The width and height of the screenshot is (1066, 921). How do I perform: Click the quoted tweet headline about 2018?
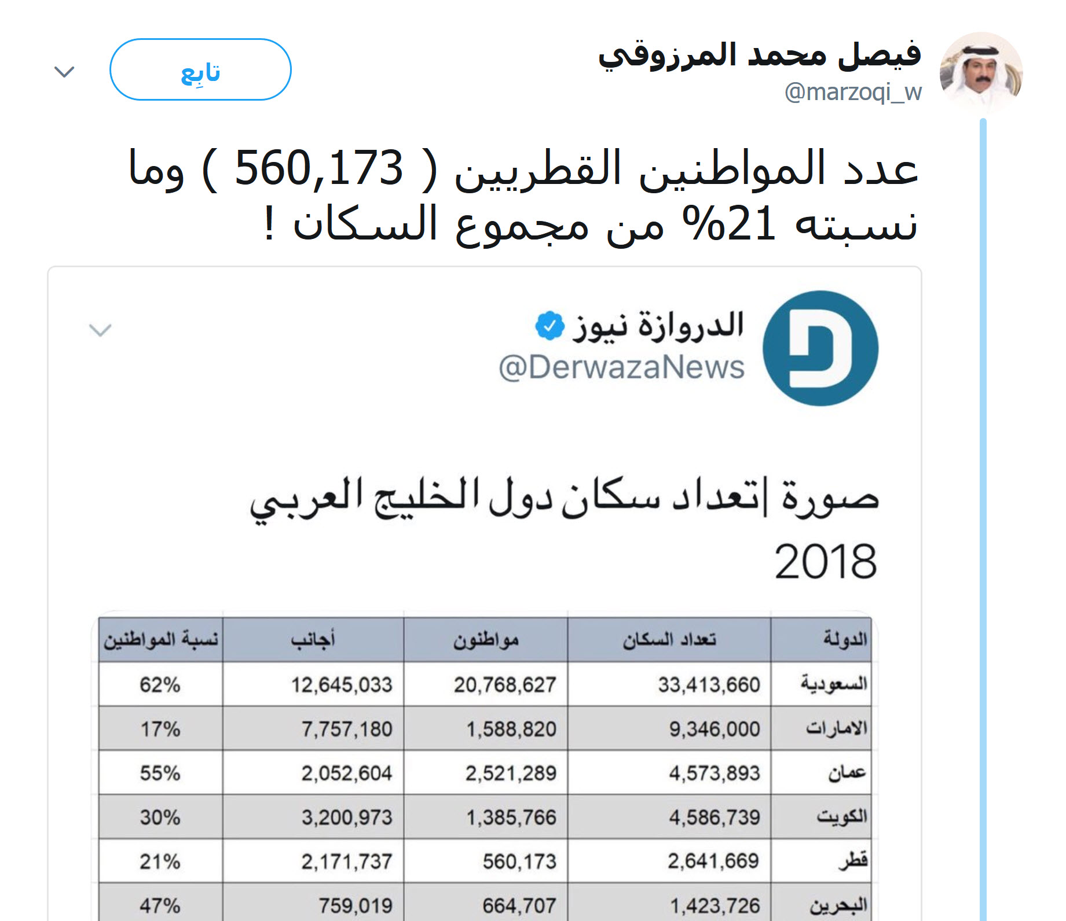565,527
